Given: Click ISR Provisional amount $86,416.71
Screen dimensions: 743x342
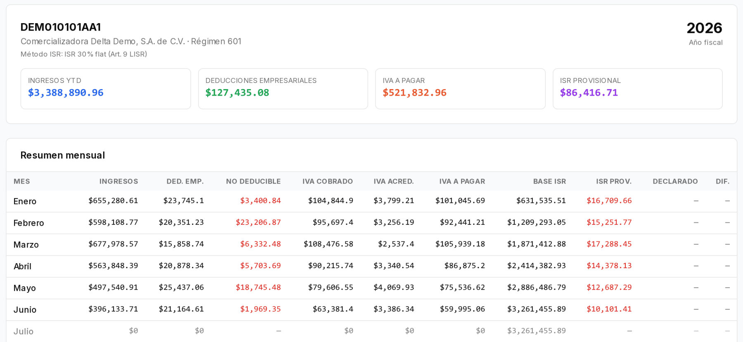Looking at the screenshot, I should point(589,93).
